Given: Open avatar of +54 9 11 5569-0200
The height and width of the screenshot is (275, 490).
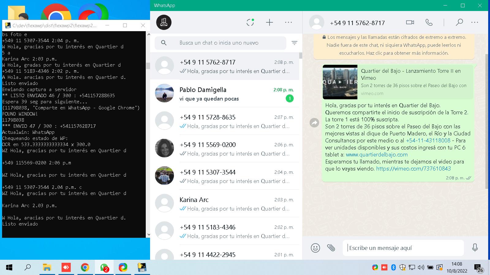Looking at the screenshot, I should (164, 148).
